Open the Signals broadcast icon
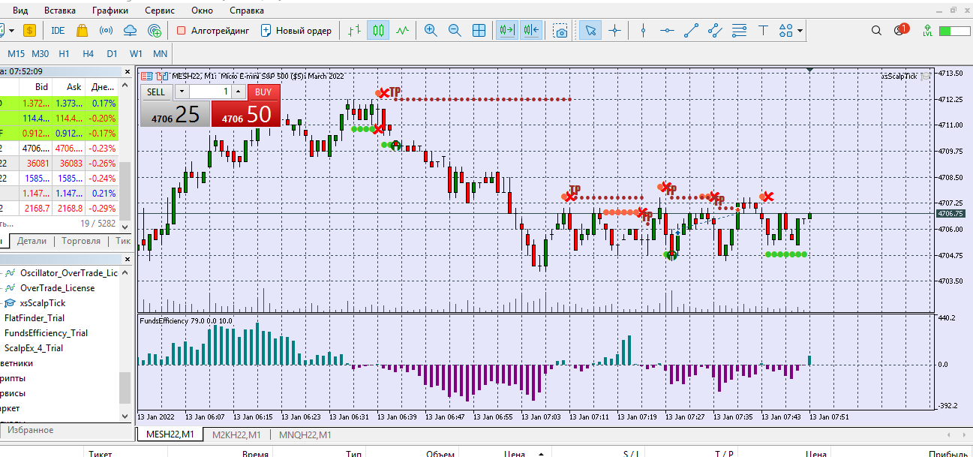The height and width of the screenshot is (457, 973). (x=107, y=31)
